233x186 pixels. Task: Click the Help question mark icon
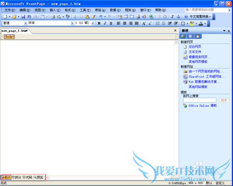[x=186, y=17]
